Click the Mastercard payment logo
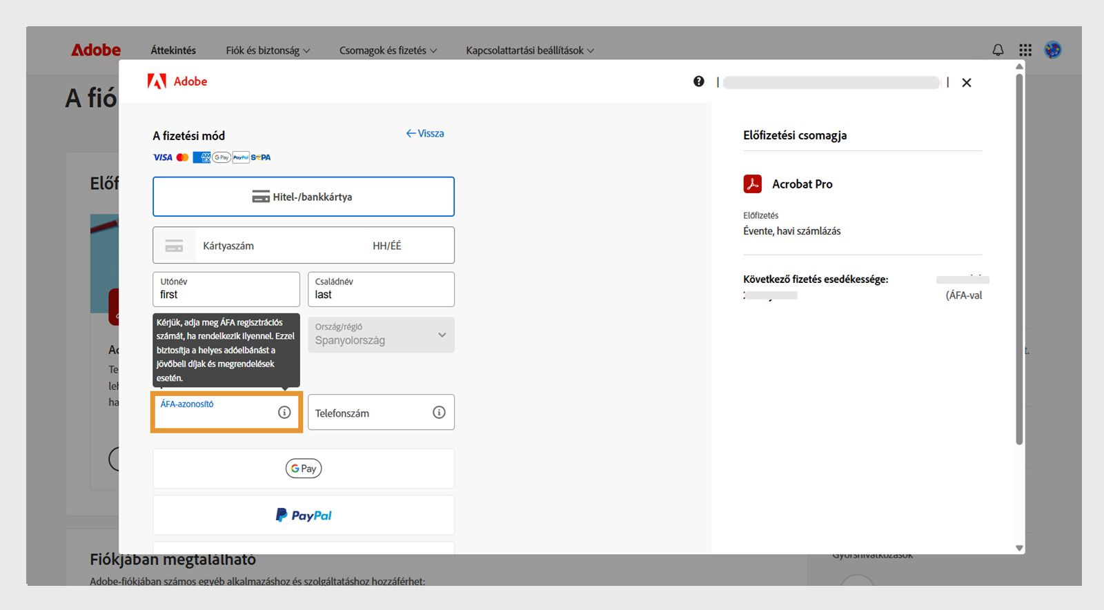The width and height of the screenshot is (1104, 610). (182, 157)
